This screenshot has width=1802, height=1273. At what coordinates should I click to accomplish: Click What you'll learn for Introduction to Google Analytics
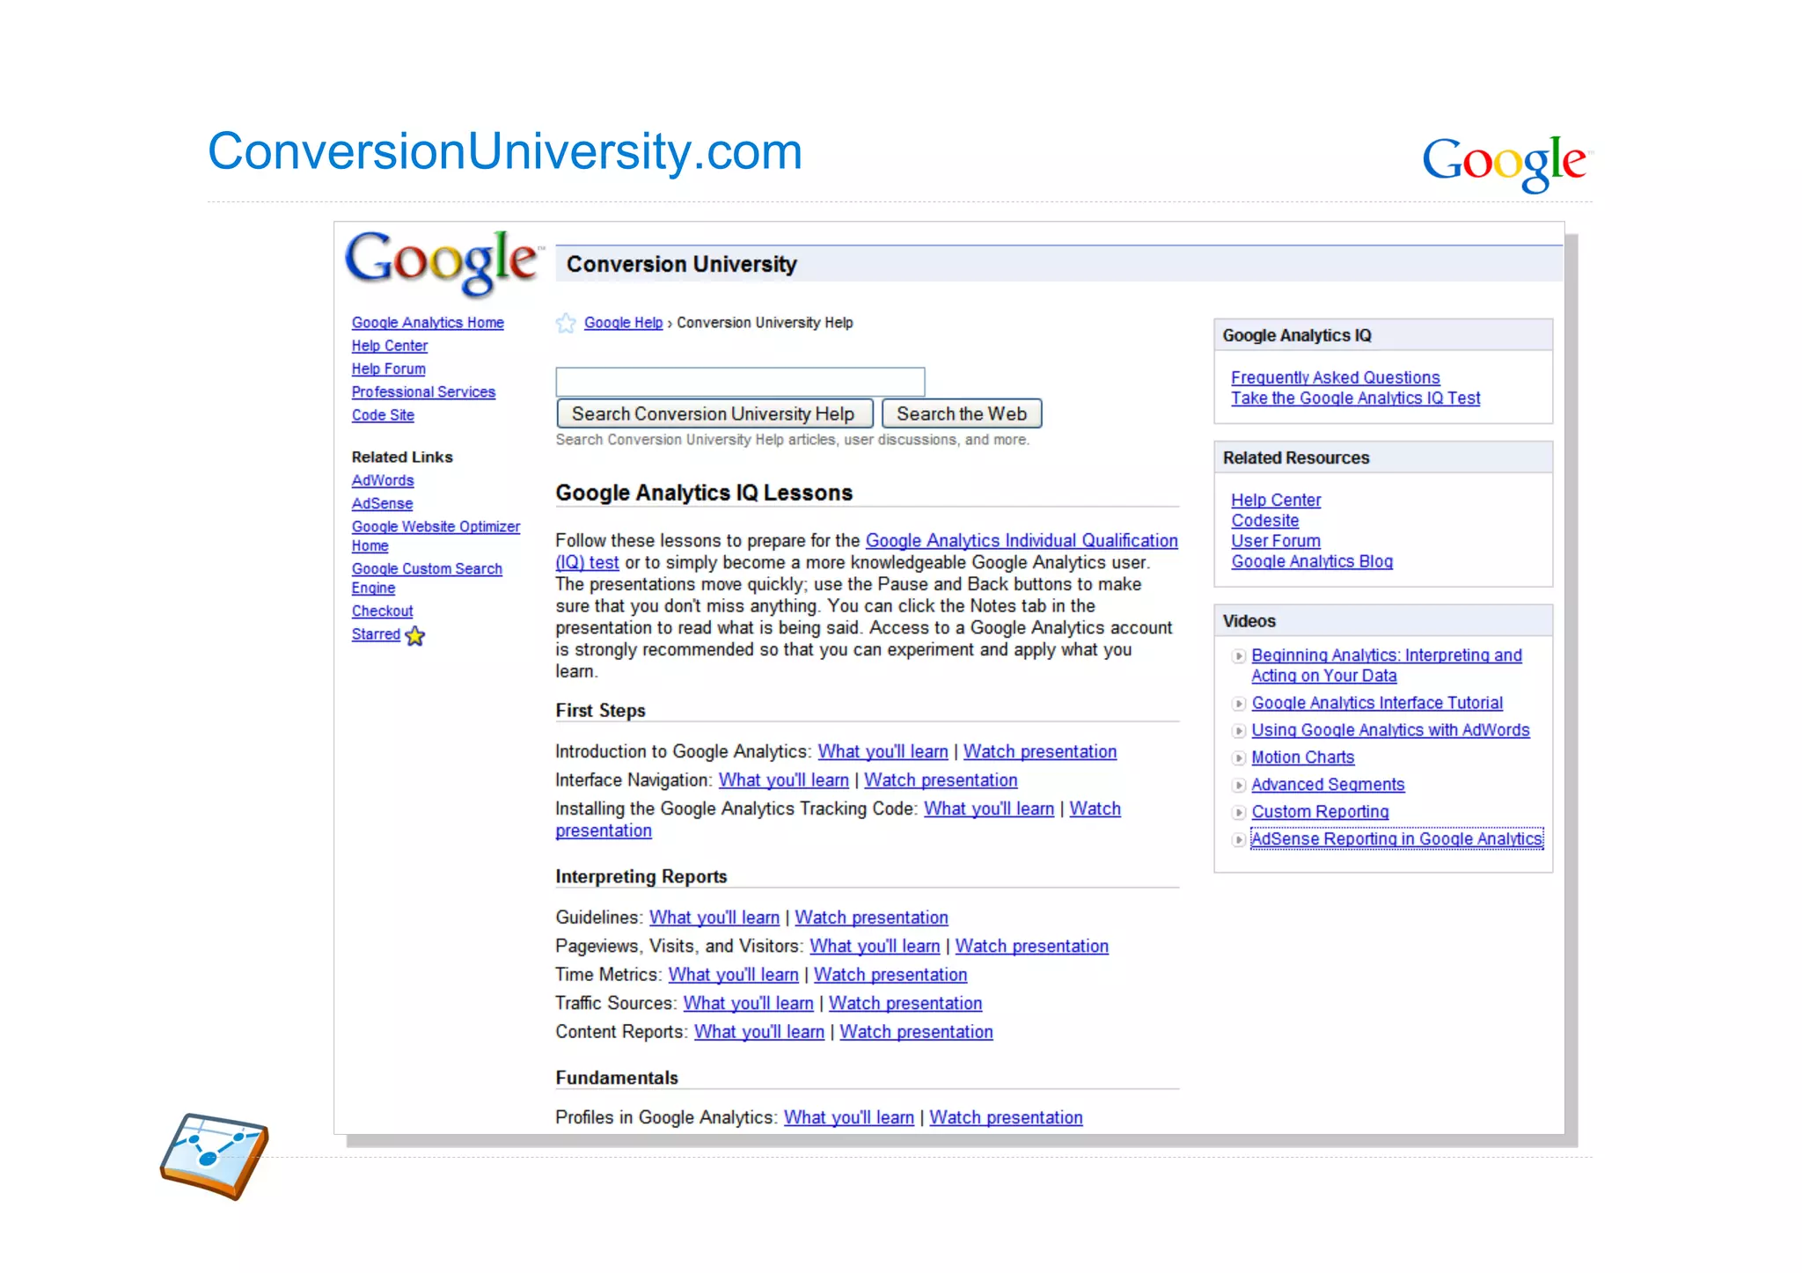(x=883, y=751)
